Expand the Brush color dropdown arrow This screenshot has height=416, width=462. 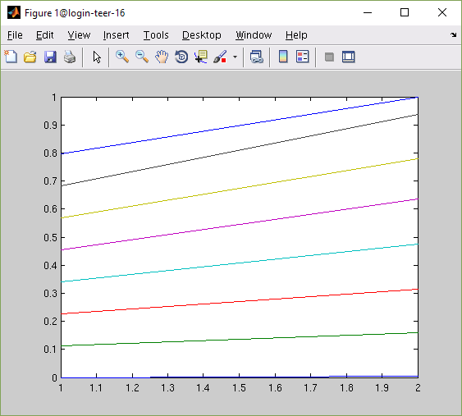coord(235,57)
